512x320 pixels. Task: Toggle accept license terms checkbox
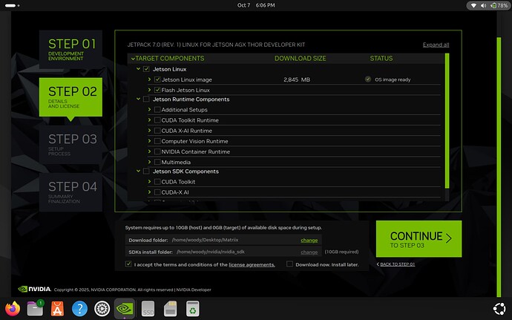point(128,264)
